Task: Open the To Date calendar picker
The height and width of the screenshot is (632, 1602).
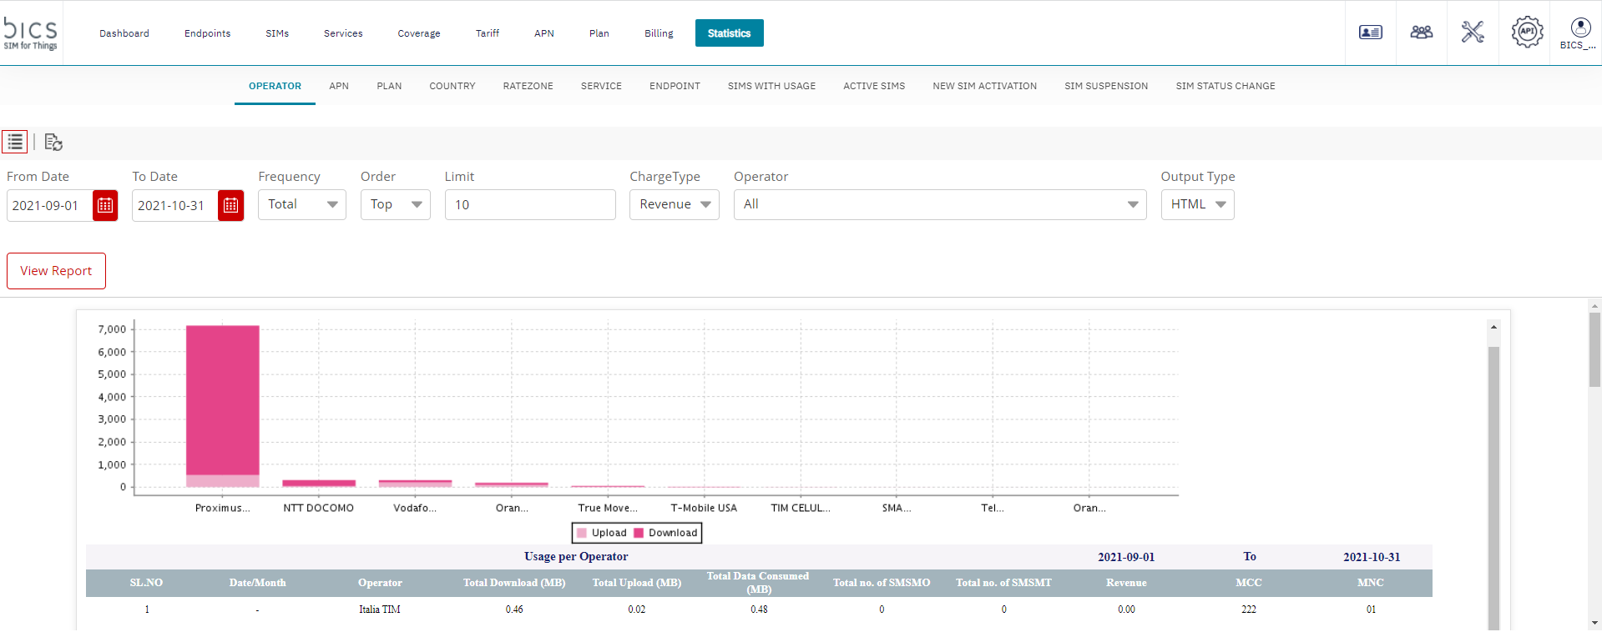Action: [230, 205]
